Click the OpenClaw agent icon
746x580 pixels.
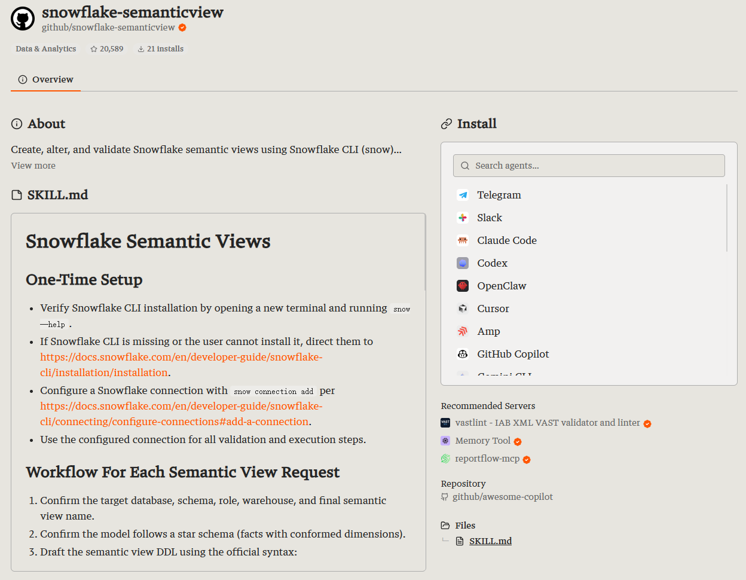tap(463, 286)
